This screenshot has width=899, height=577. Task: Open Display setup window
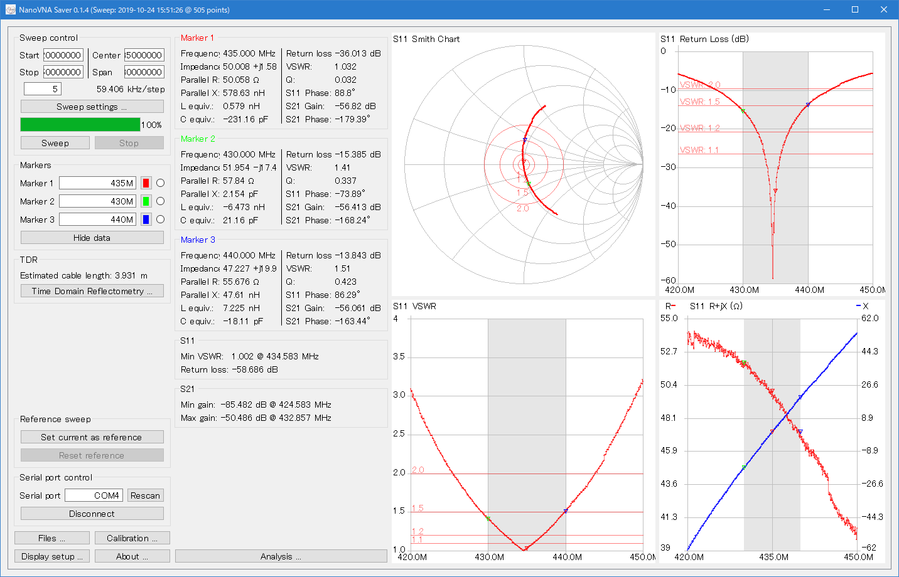[51, 556]
